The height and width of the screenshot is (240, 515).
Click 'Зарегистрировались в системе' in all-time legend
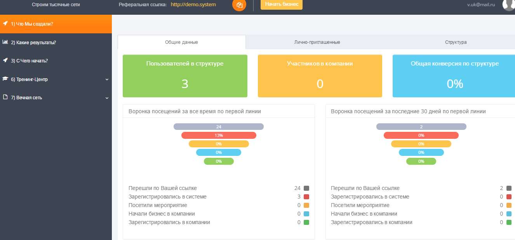coord(167,197)
